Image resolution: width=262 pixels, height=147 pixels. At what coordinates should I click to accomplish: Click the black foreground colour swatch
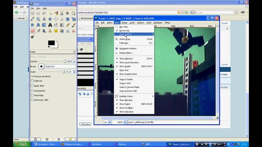51,43
